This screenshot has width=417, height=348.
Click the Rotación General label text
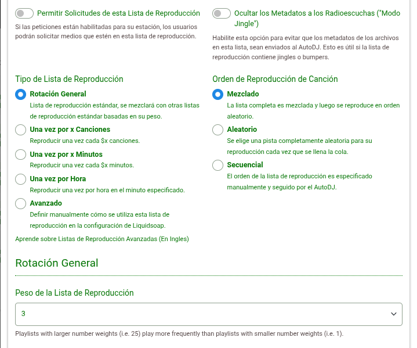(58, 94)
